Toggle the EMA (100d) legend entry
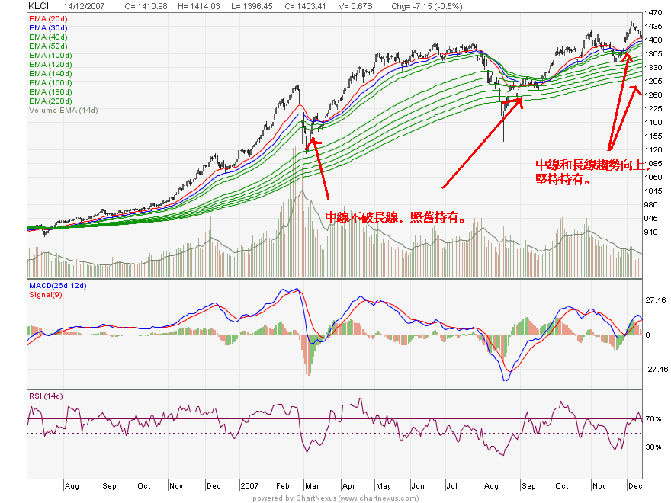The height and width of the screenshot is (503, 671). tap(52, 56)
